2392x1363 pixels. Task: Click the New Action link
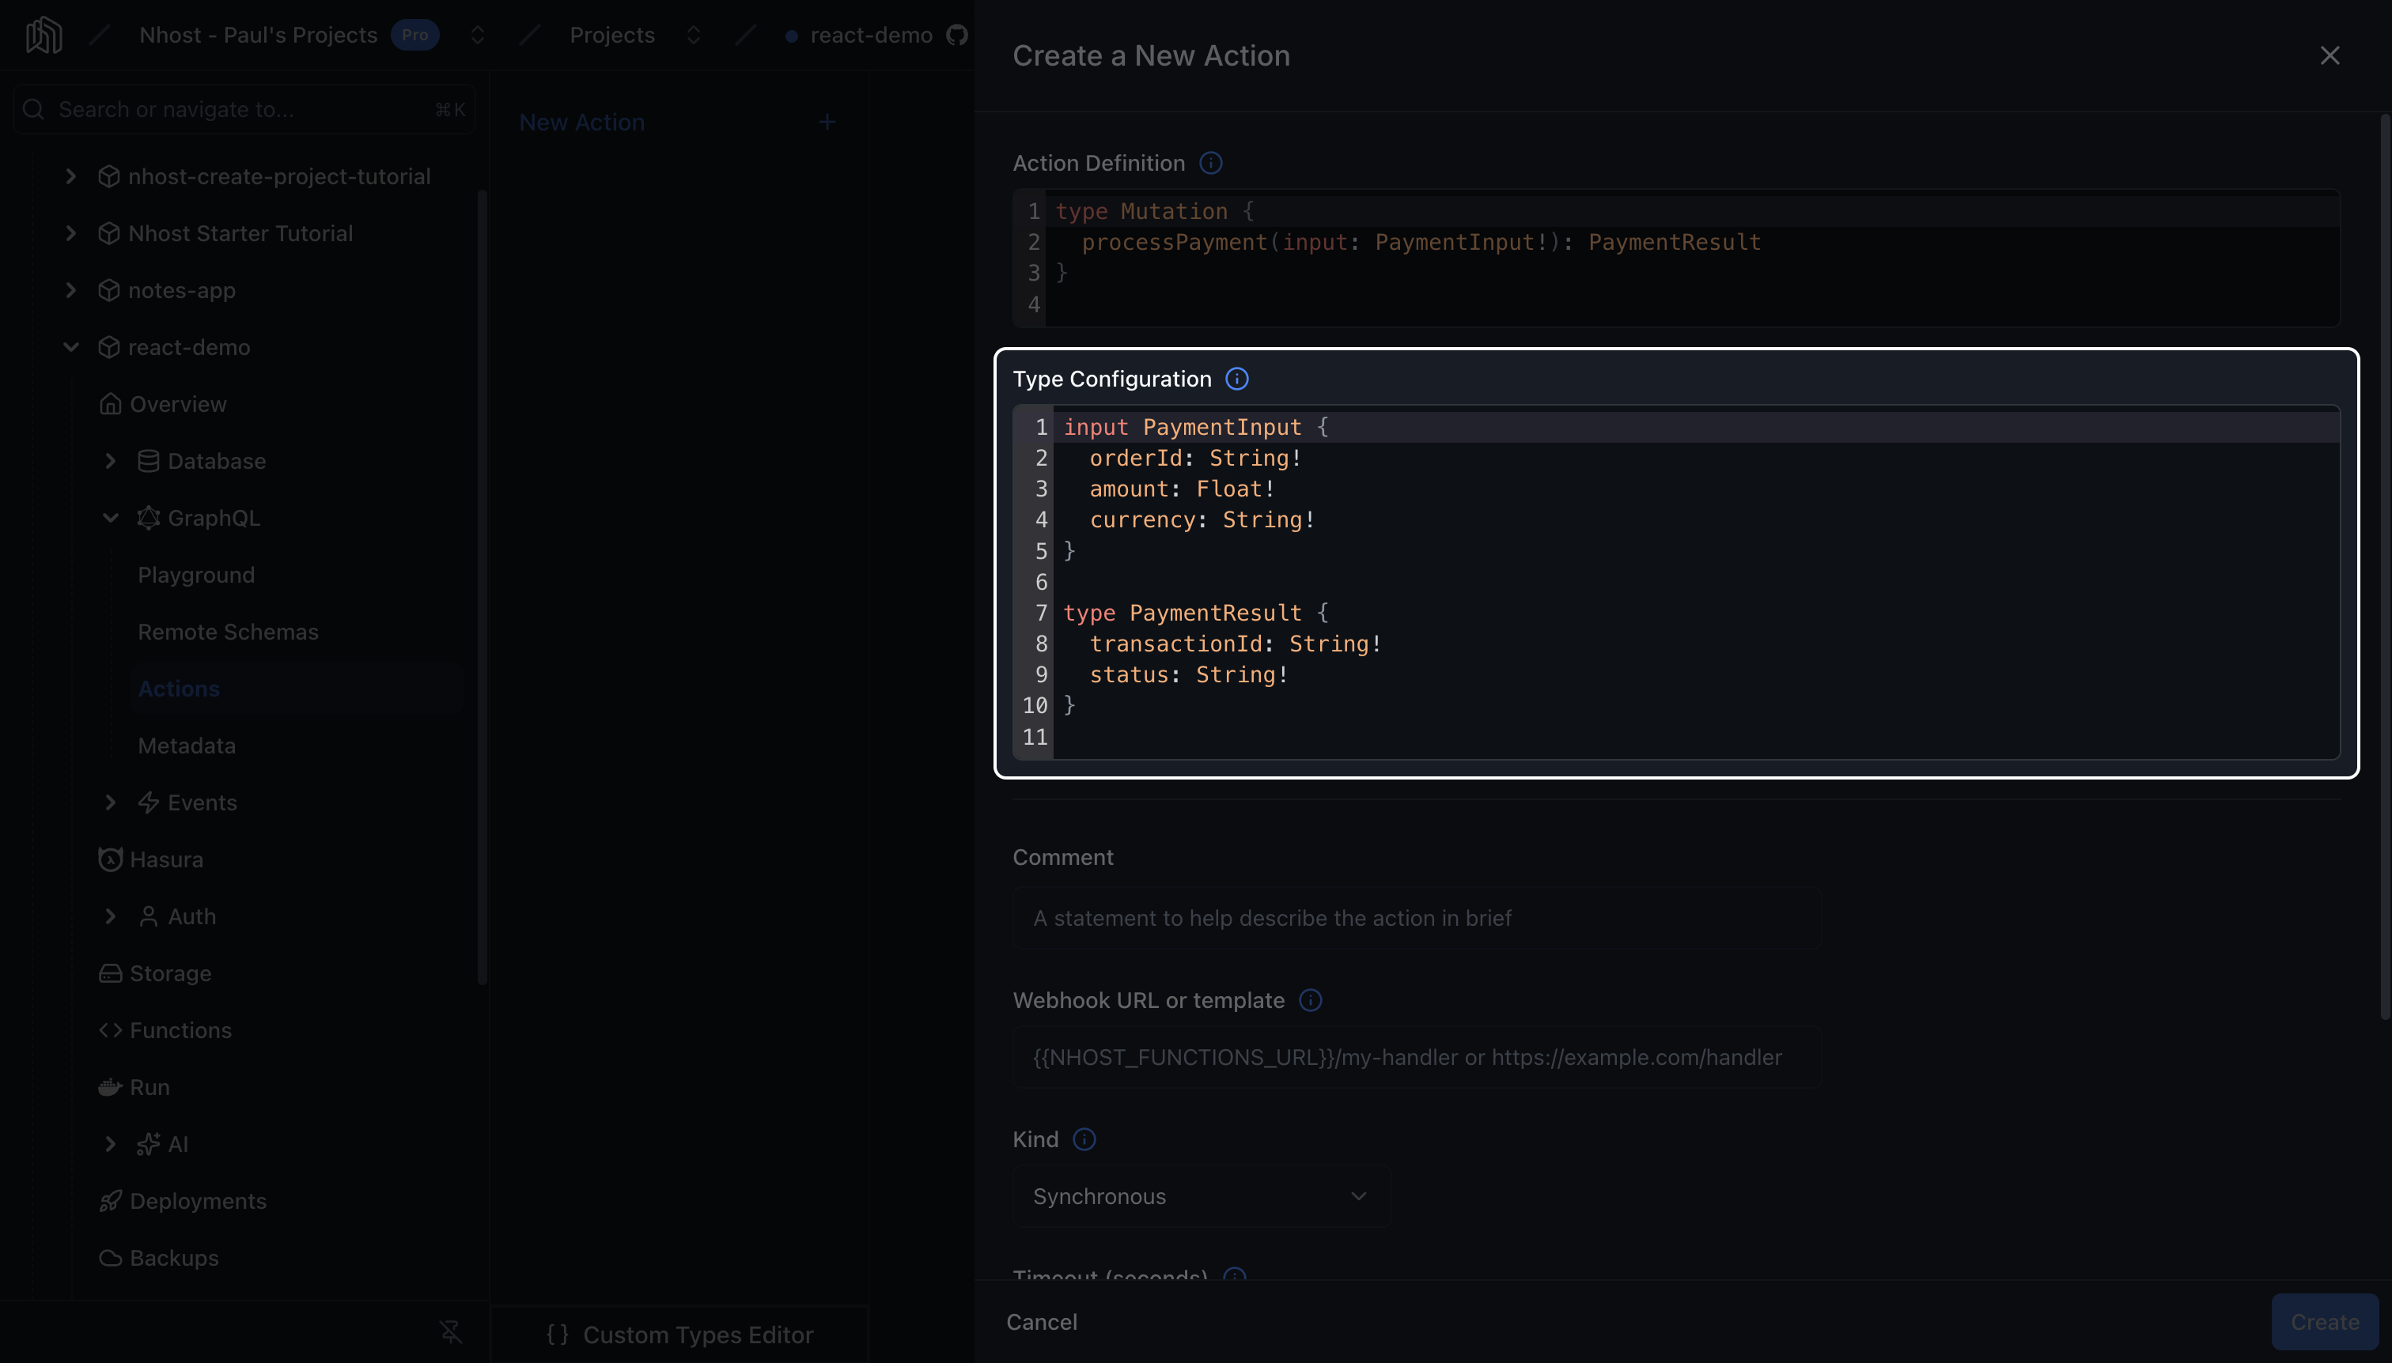(x=581, y=123)
